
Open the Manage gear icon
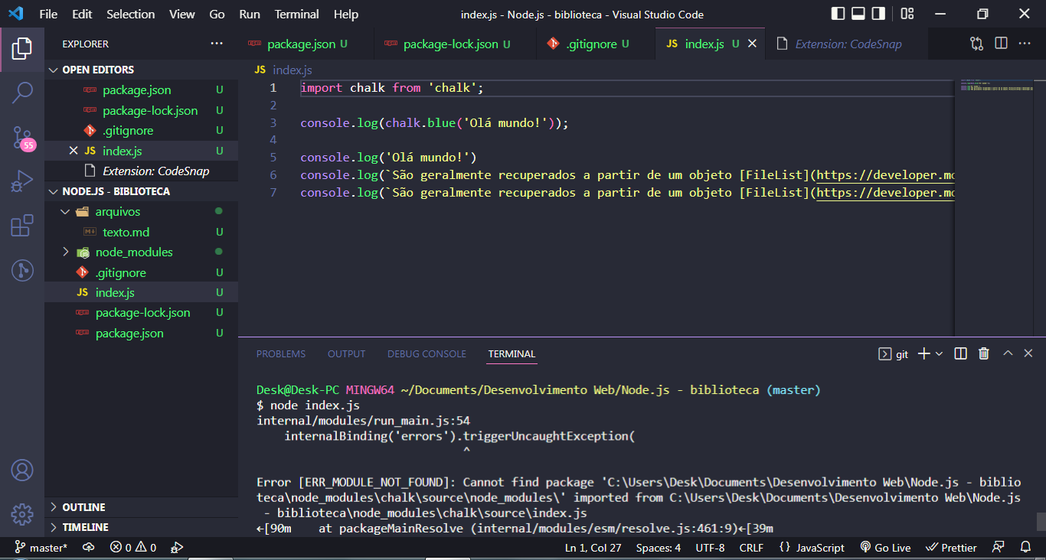[22, 513]
